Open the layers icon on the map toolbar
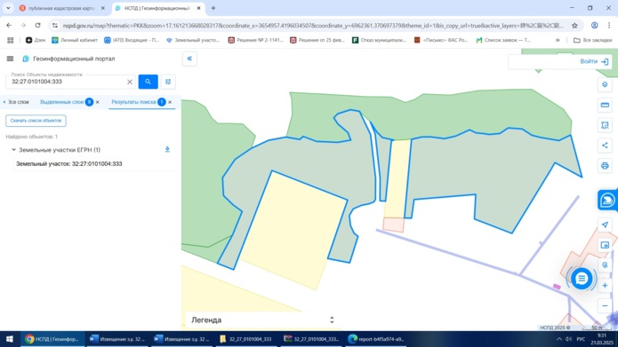 605,84
